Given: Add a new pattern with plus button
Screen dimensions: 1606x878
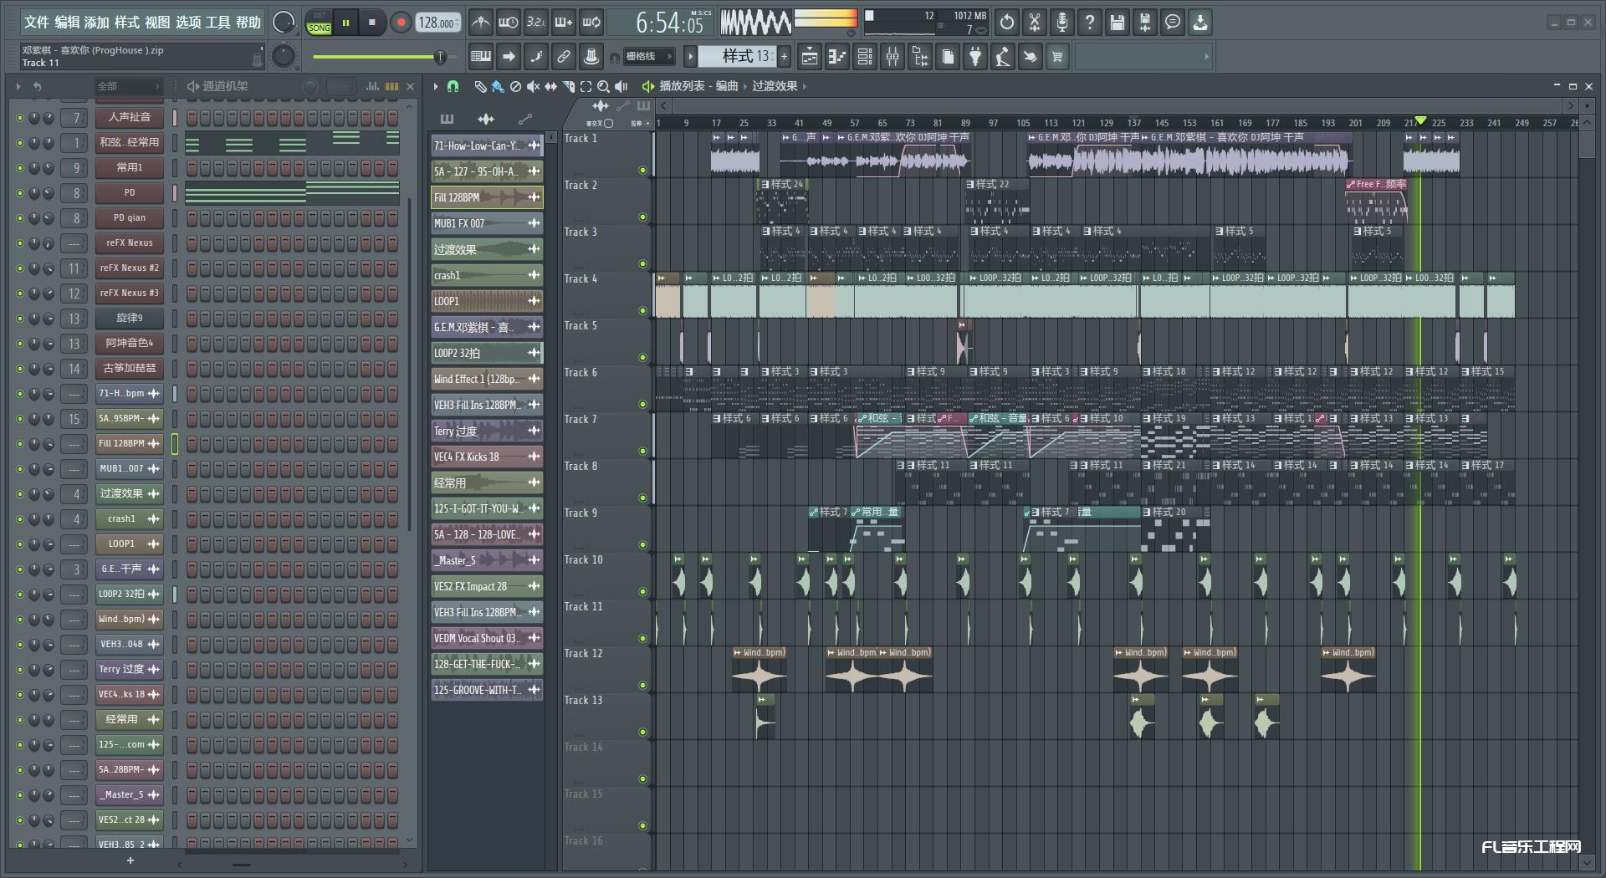Looking at the screenshot, I should (x=785, y=57).
